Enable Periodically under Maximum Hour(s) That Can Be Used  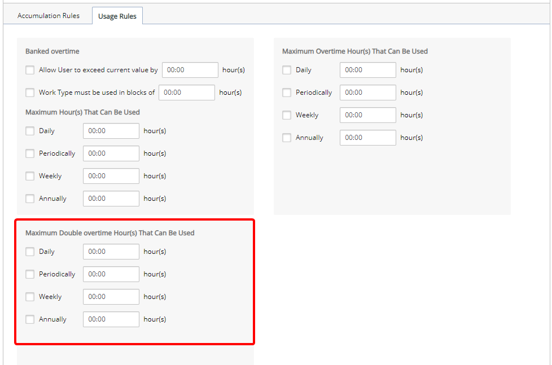[x=30, y=153]
